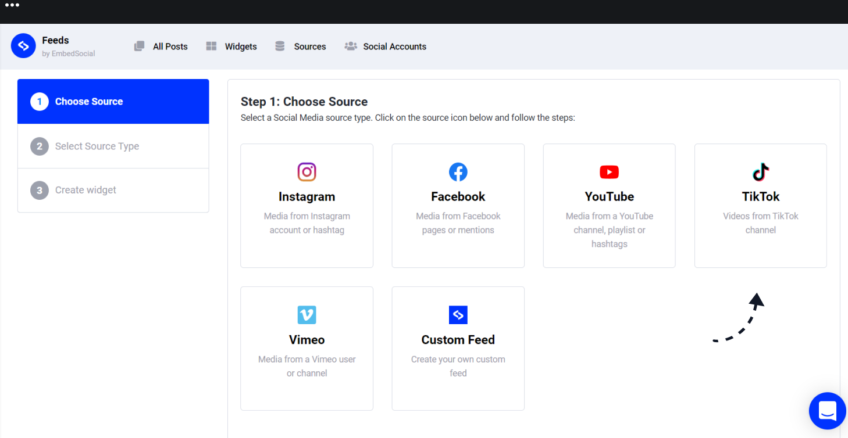Image resolution: width=848 pixels, height=438 pixels.
Task: Click the Vimeo logo icon
Action: tap(307, 315)
